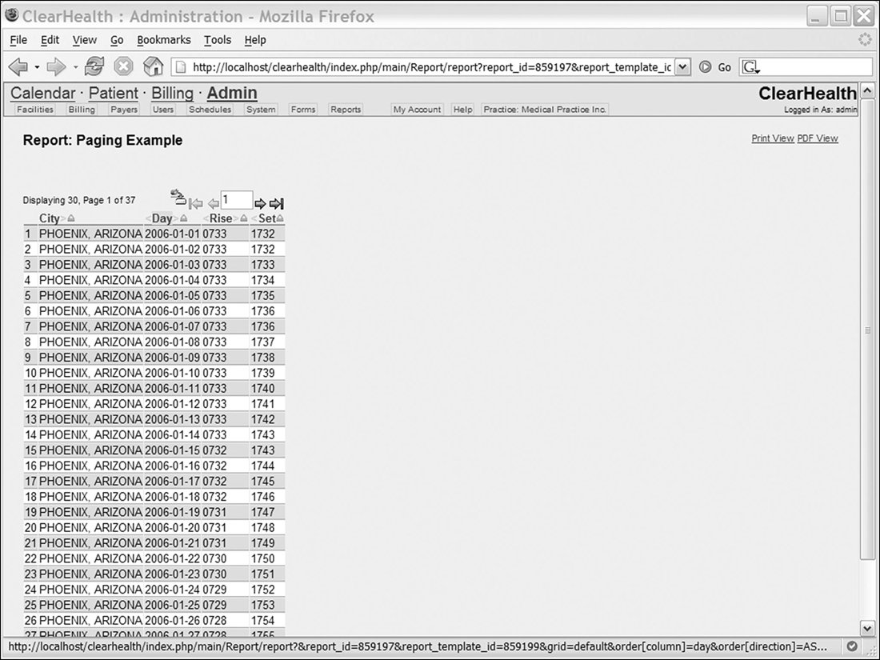Open the Users admin tab
Viewport: 880px width, 660px height.
point(162,110)
